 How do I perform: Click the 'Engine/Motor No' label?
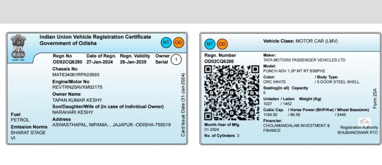click(71, 82)
